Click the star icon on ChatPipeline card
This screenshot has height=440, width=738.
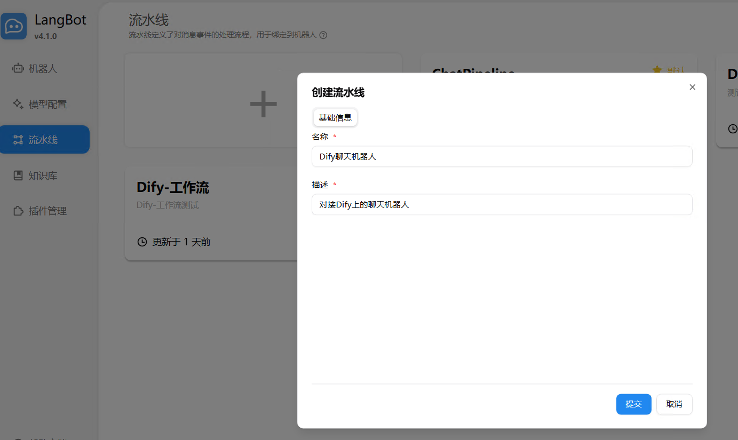pyautogui.click(x=657, y=70)
